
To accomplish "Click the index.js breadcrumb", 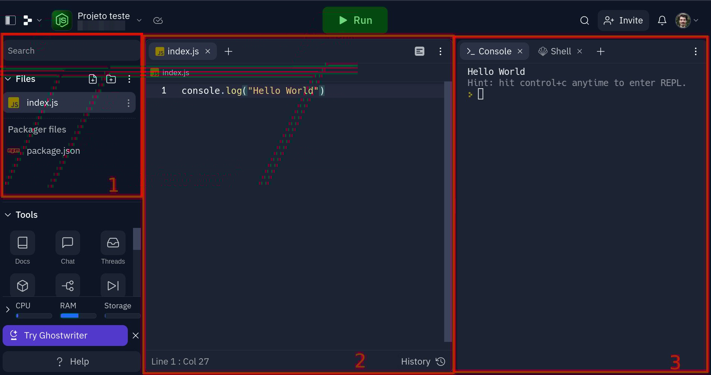I will click(x=170, y=73).
